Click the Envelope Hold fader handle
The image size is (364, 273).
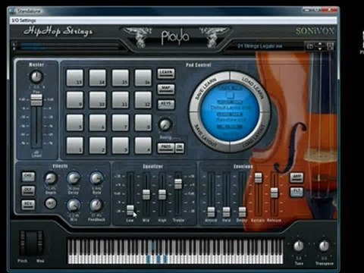(x=226, y=212)
